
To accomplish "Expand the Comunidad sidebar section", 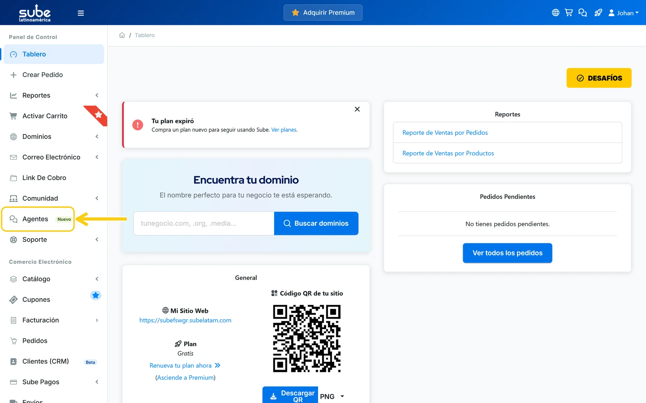I will click(x=54, y=198).
